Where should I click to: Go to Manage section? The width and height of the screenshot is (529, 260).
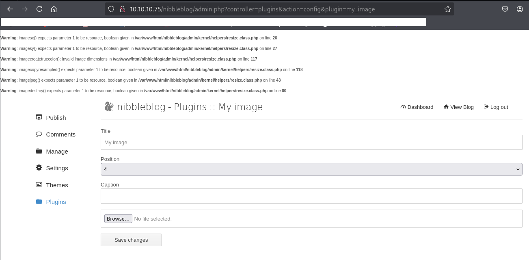[x=57, y=152]
